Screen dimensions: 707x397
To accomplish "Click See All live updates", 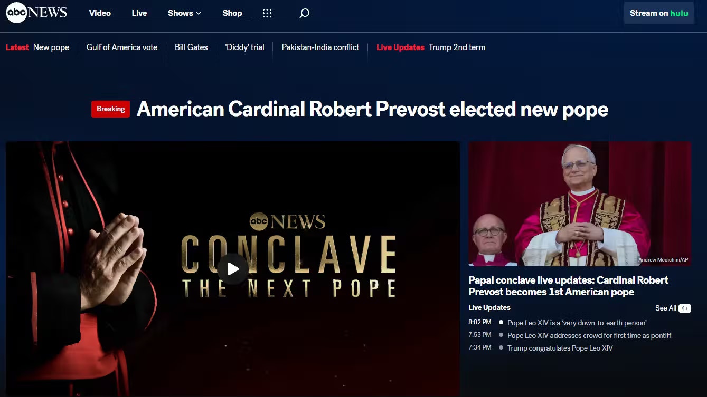I will (665, 308).
